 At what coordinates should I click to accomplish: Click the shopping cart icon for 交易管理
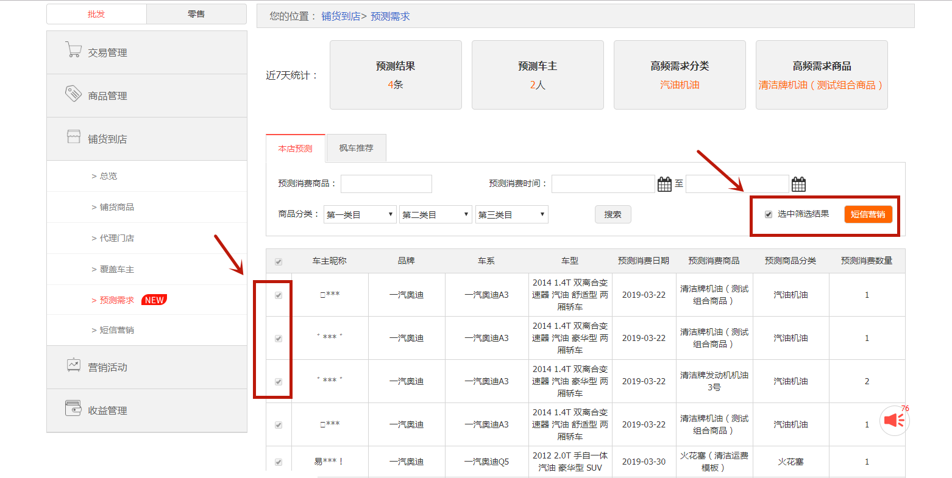73,51
